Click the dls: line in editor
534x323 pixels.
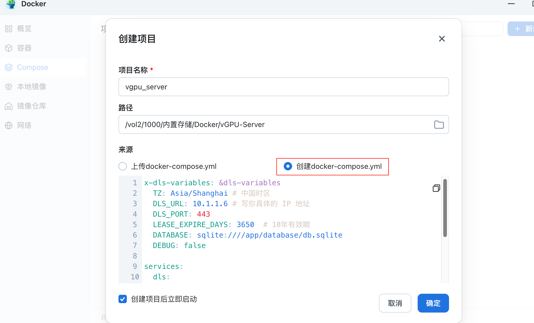pos(161,277)
